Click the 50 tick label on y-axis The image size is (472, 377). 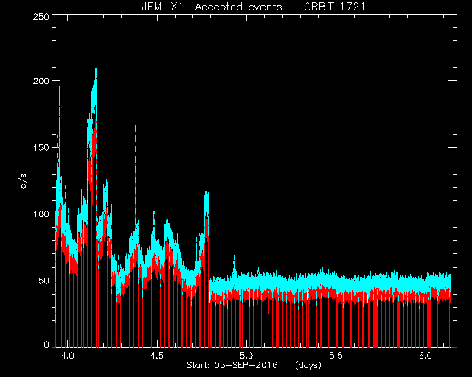[x=44, y=281]
